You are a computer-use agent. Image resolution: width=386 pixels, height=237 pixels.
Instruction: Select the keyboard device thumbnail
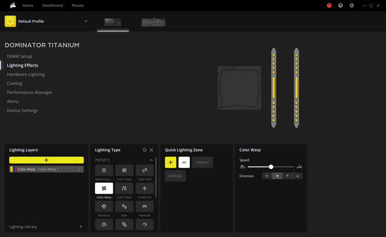[153, 22]
